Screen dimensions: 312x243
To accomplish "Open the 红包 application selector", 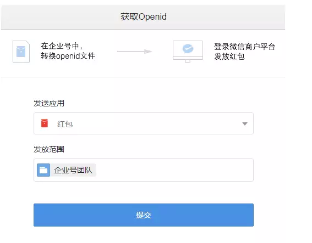I will pos(144,123).
